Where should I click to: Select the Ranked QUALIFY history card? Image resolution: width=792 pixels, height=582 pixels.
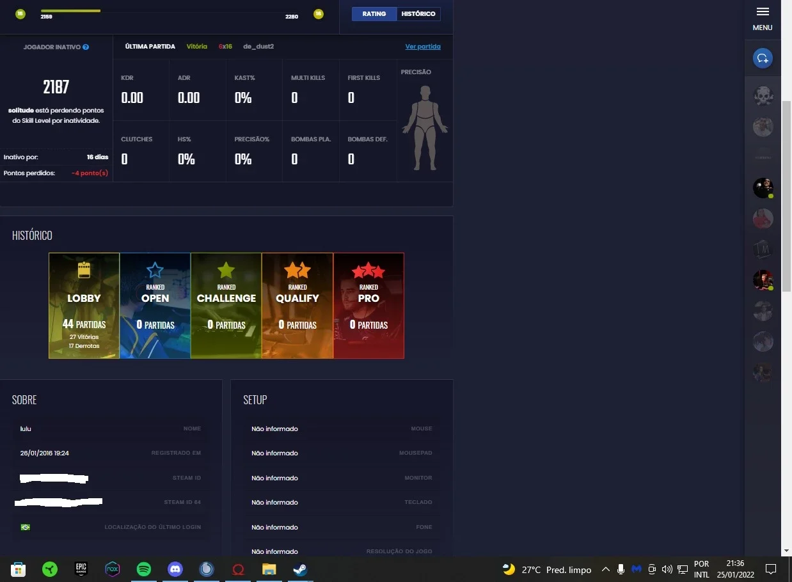(x=297, y=306)
